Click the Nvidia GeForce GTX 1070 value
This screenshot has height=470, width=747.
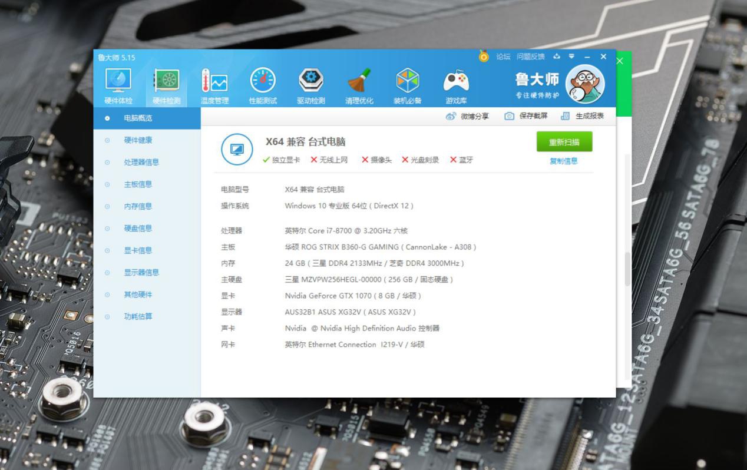pyautogui.click(x=353, y=296)
